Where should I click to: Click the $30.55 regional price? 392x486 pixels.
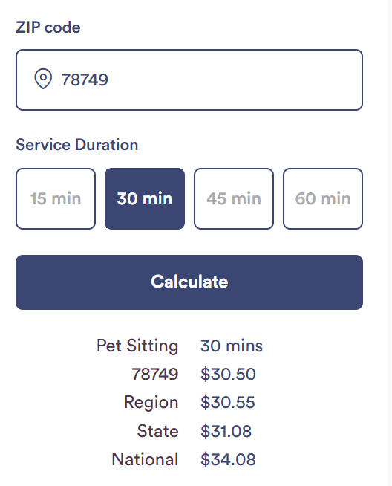pyautogui.click(x=228, y=402)
